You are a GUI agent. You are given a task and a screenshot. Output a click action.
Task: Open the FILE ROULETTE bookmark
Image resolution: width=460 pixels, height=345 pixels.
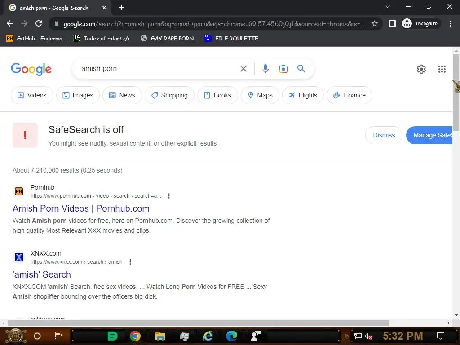click(231, 39)
